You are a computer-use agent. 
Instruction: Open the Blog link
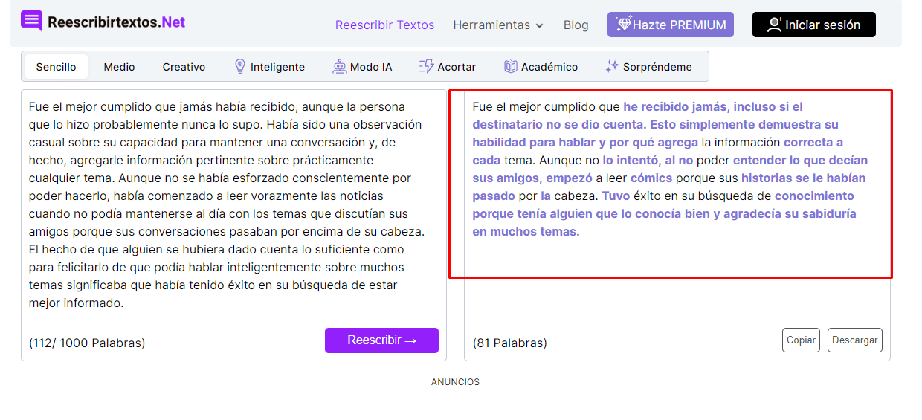click(x=576, y=25)
